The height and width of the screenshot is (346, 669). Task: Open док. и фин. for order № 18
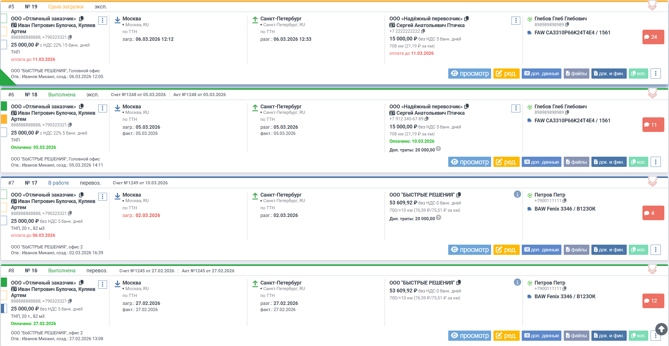[609, 162]
